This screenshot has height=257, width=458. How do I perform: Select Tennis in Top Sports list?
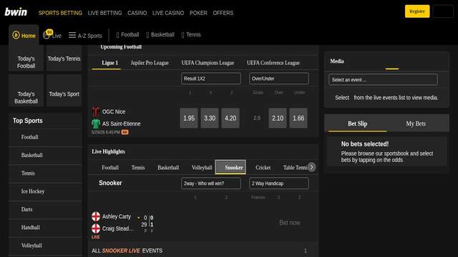(46, 173)
